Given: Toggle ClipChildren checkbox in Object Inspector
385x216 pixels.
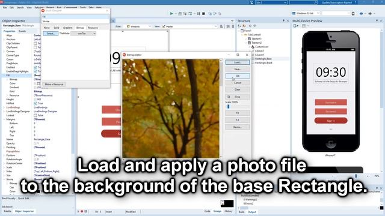Looking at the screenshot, I should (35, 43).
